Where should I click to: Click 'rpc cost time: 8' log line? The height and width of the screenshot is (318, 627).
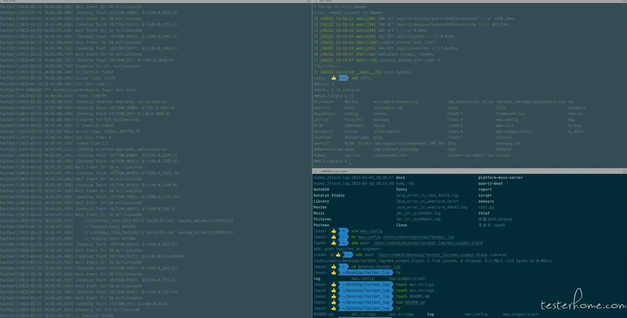click(55, 137)
